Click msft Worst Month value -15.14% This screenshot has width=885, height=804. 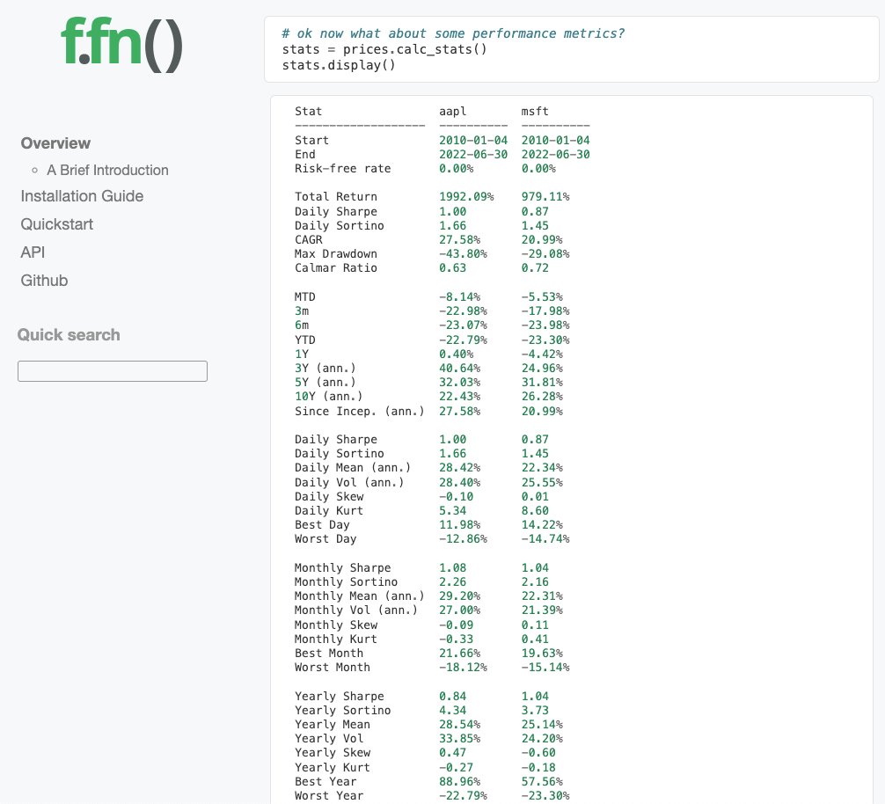click(x=545, y=667)
